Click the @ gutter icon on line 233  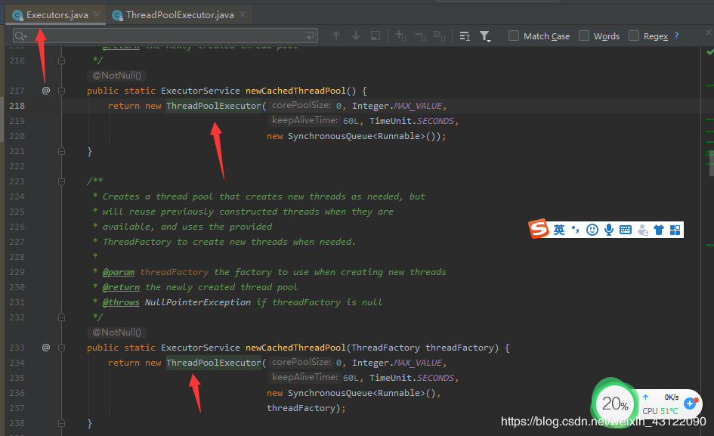[46, 347]
